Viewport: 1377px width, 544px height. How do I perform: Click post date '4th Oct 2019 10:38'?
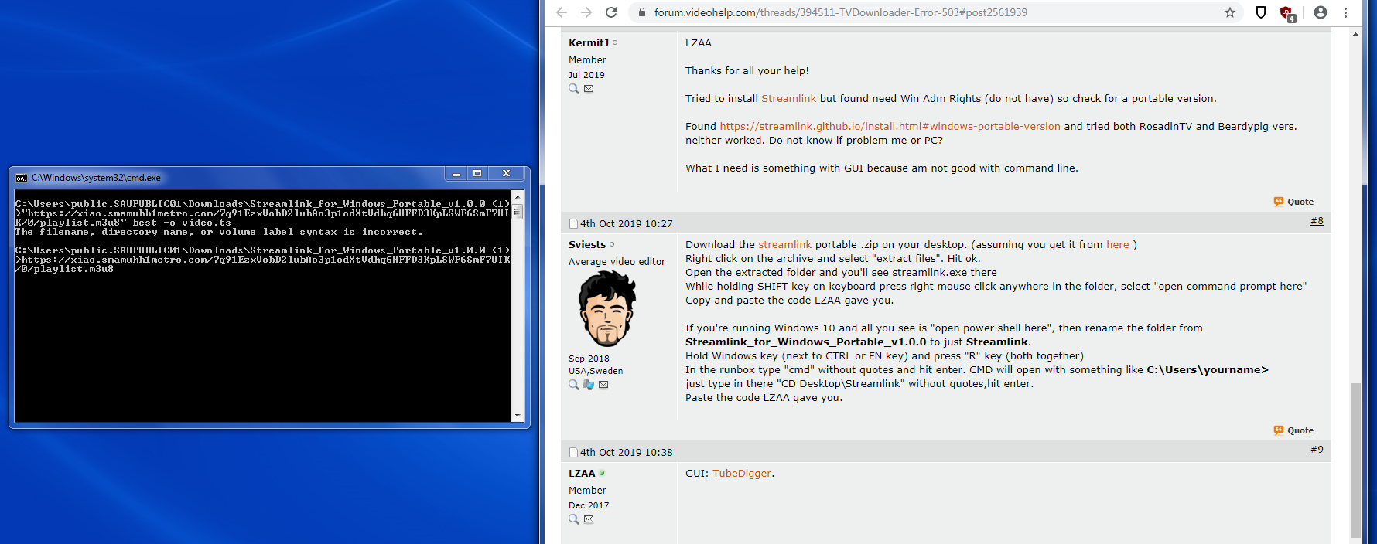(x=627, y=453)
